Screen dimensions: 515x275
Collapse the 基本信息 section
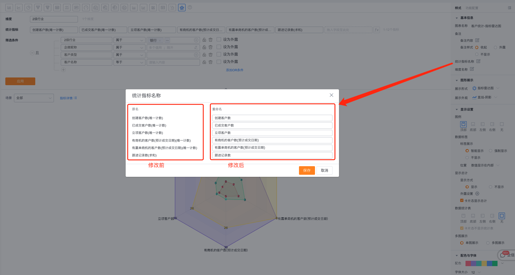(x=457, y=18)
